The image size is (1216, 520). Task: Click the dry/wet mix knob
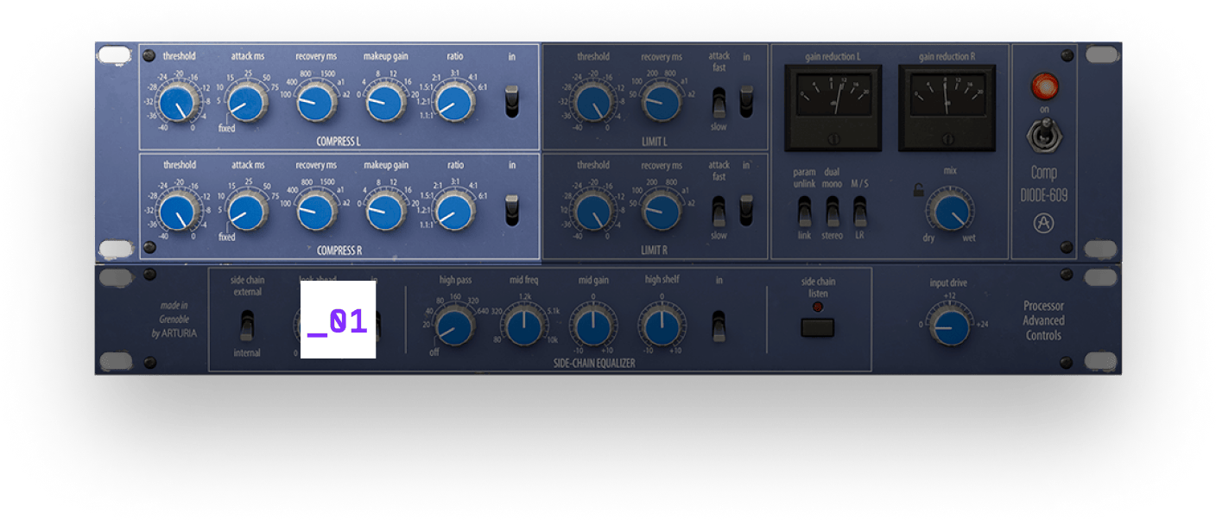coord(949,212)
